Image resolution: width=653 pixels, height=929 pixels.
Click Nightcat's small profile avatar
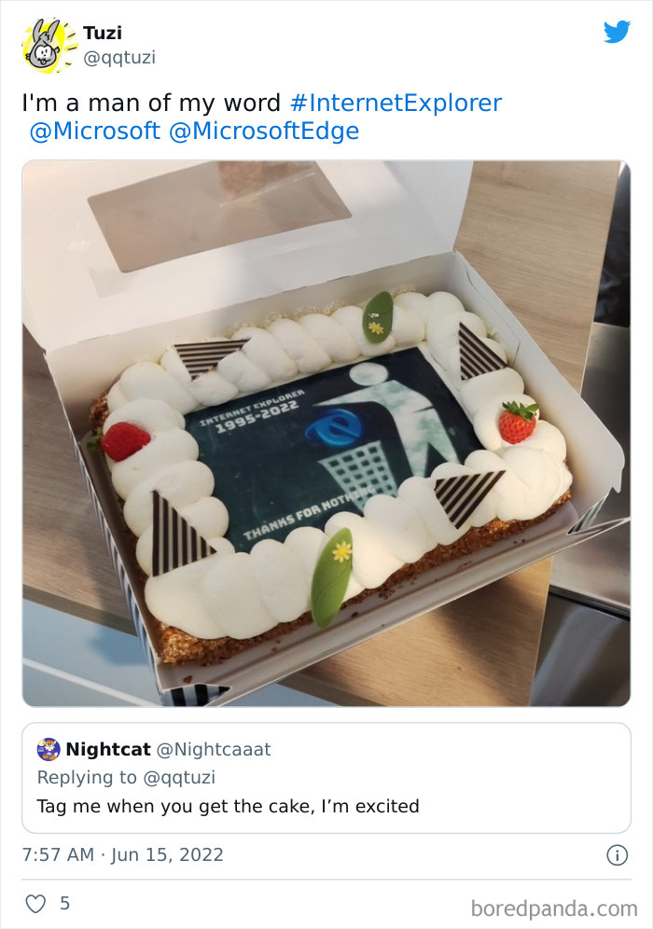[x=49, y=749]
